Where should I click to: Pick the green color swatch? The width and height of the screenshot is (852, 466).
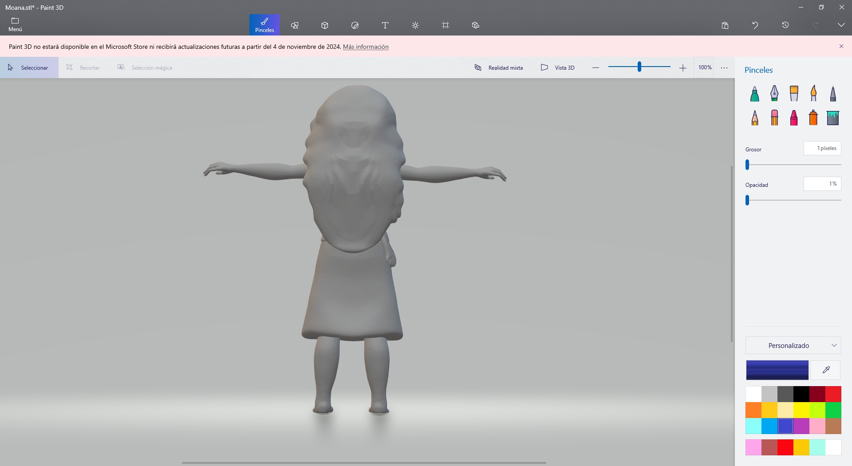click(833, 410)
